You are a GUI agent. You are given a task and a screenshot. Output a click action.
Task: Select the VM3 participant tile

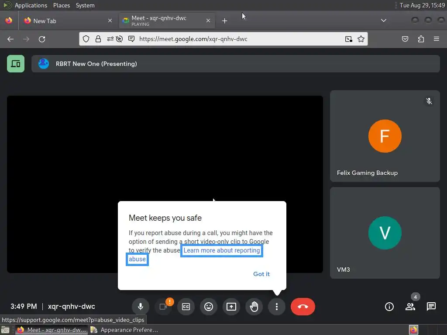[x=385, y=233]
